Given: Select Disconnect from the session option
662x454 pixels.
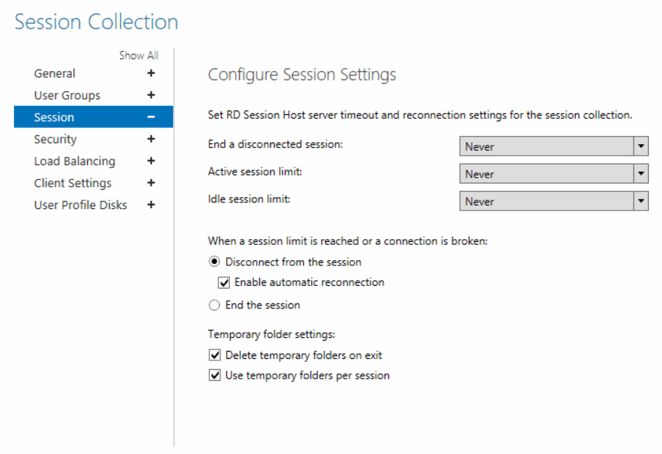Looking at the screenshot, I should (x=215, y=262).
